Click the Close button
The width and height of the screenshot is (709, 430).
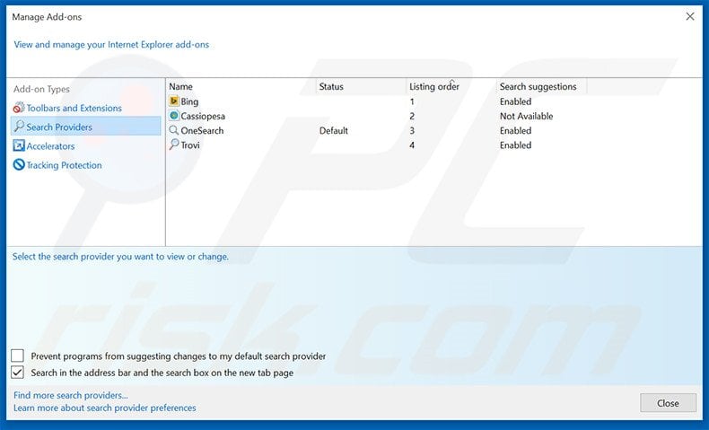point(668,403)
